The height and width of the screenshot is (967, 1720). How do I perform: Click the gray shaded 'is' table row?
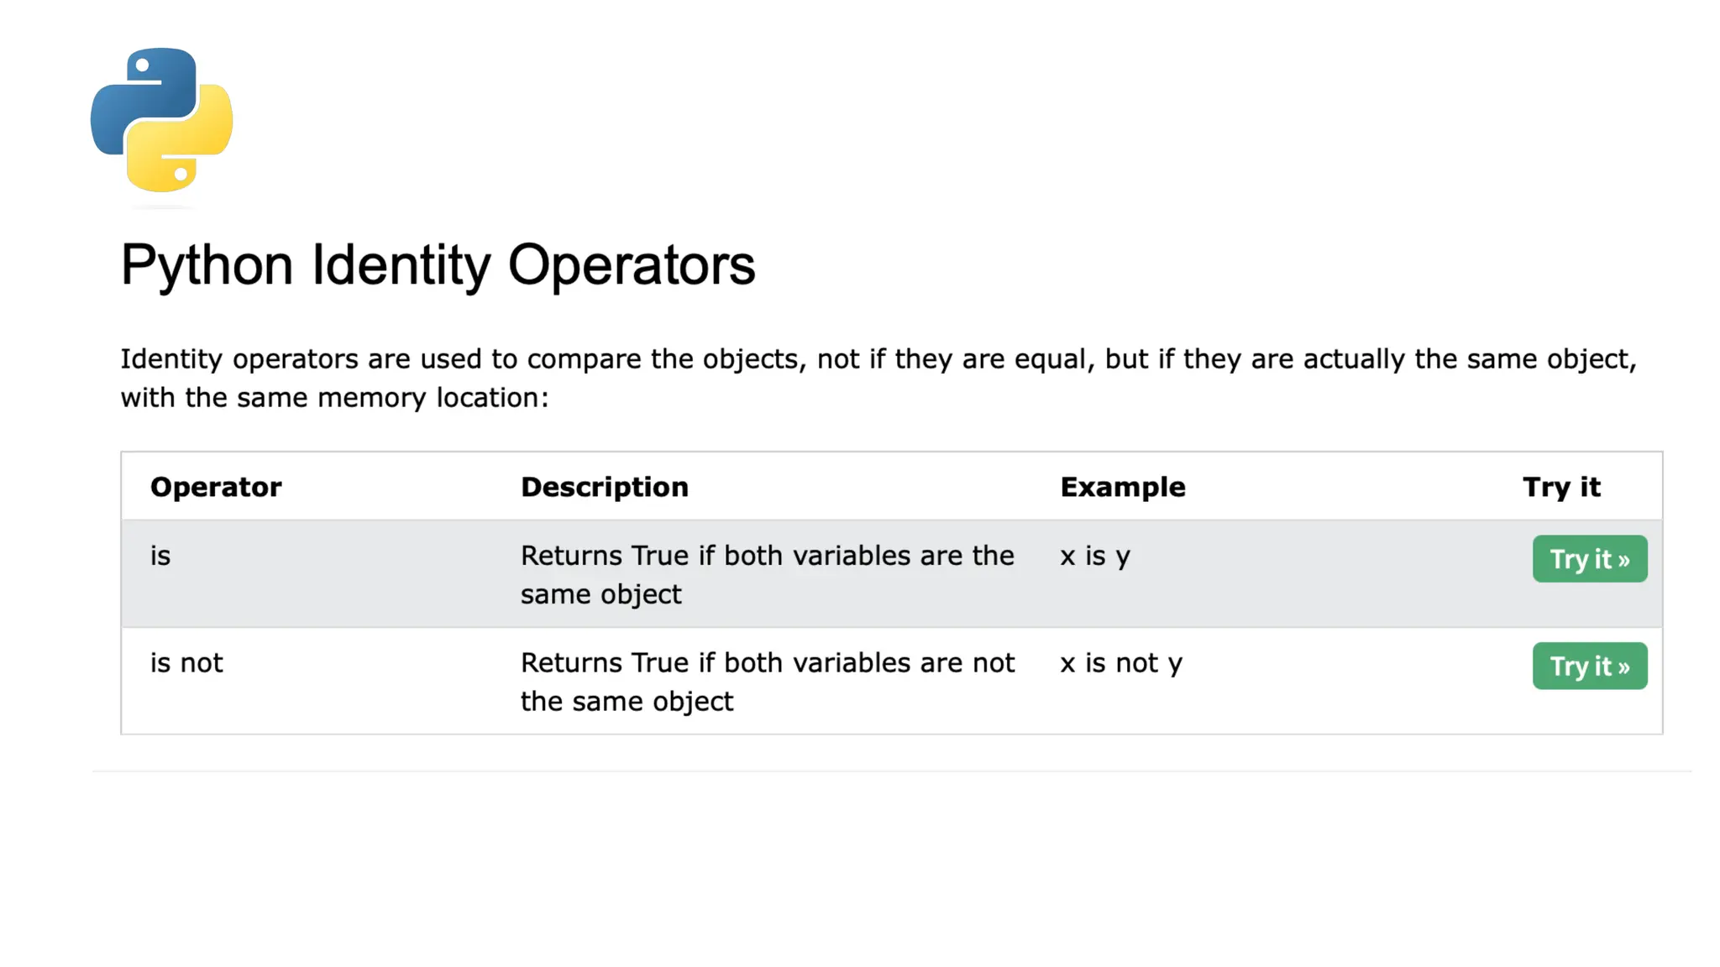892,574
